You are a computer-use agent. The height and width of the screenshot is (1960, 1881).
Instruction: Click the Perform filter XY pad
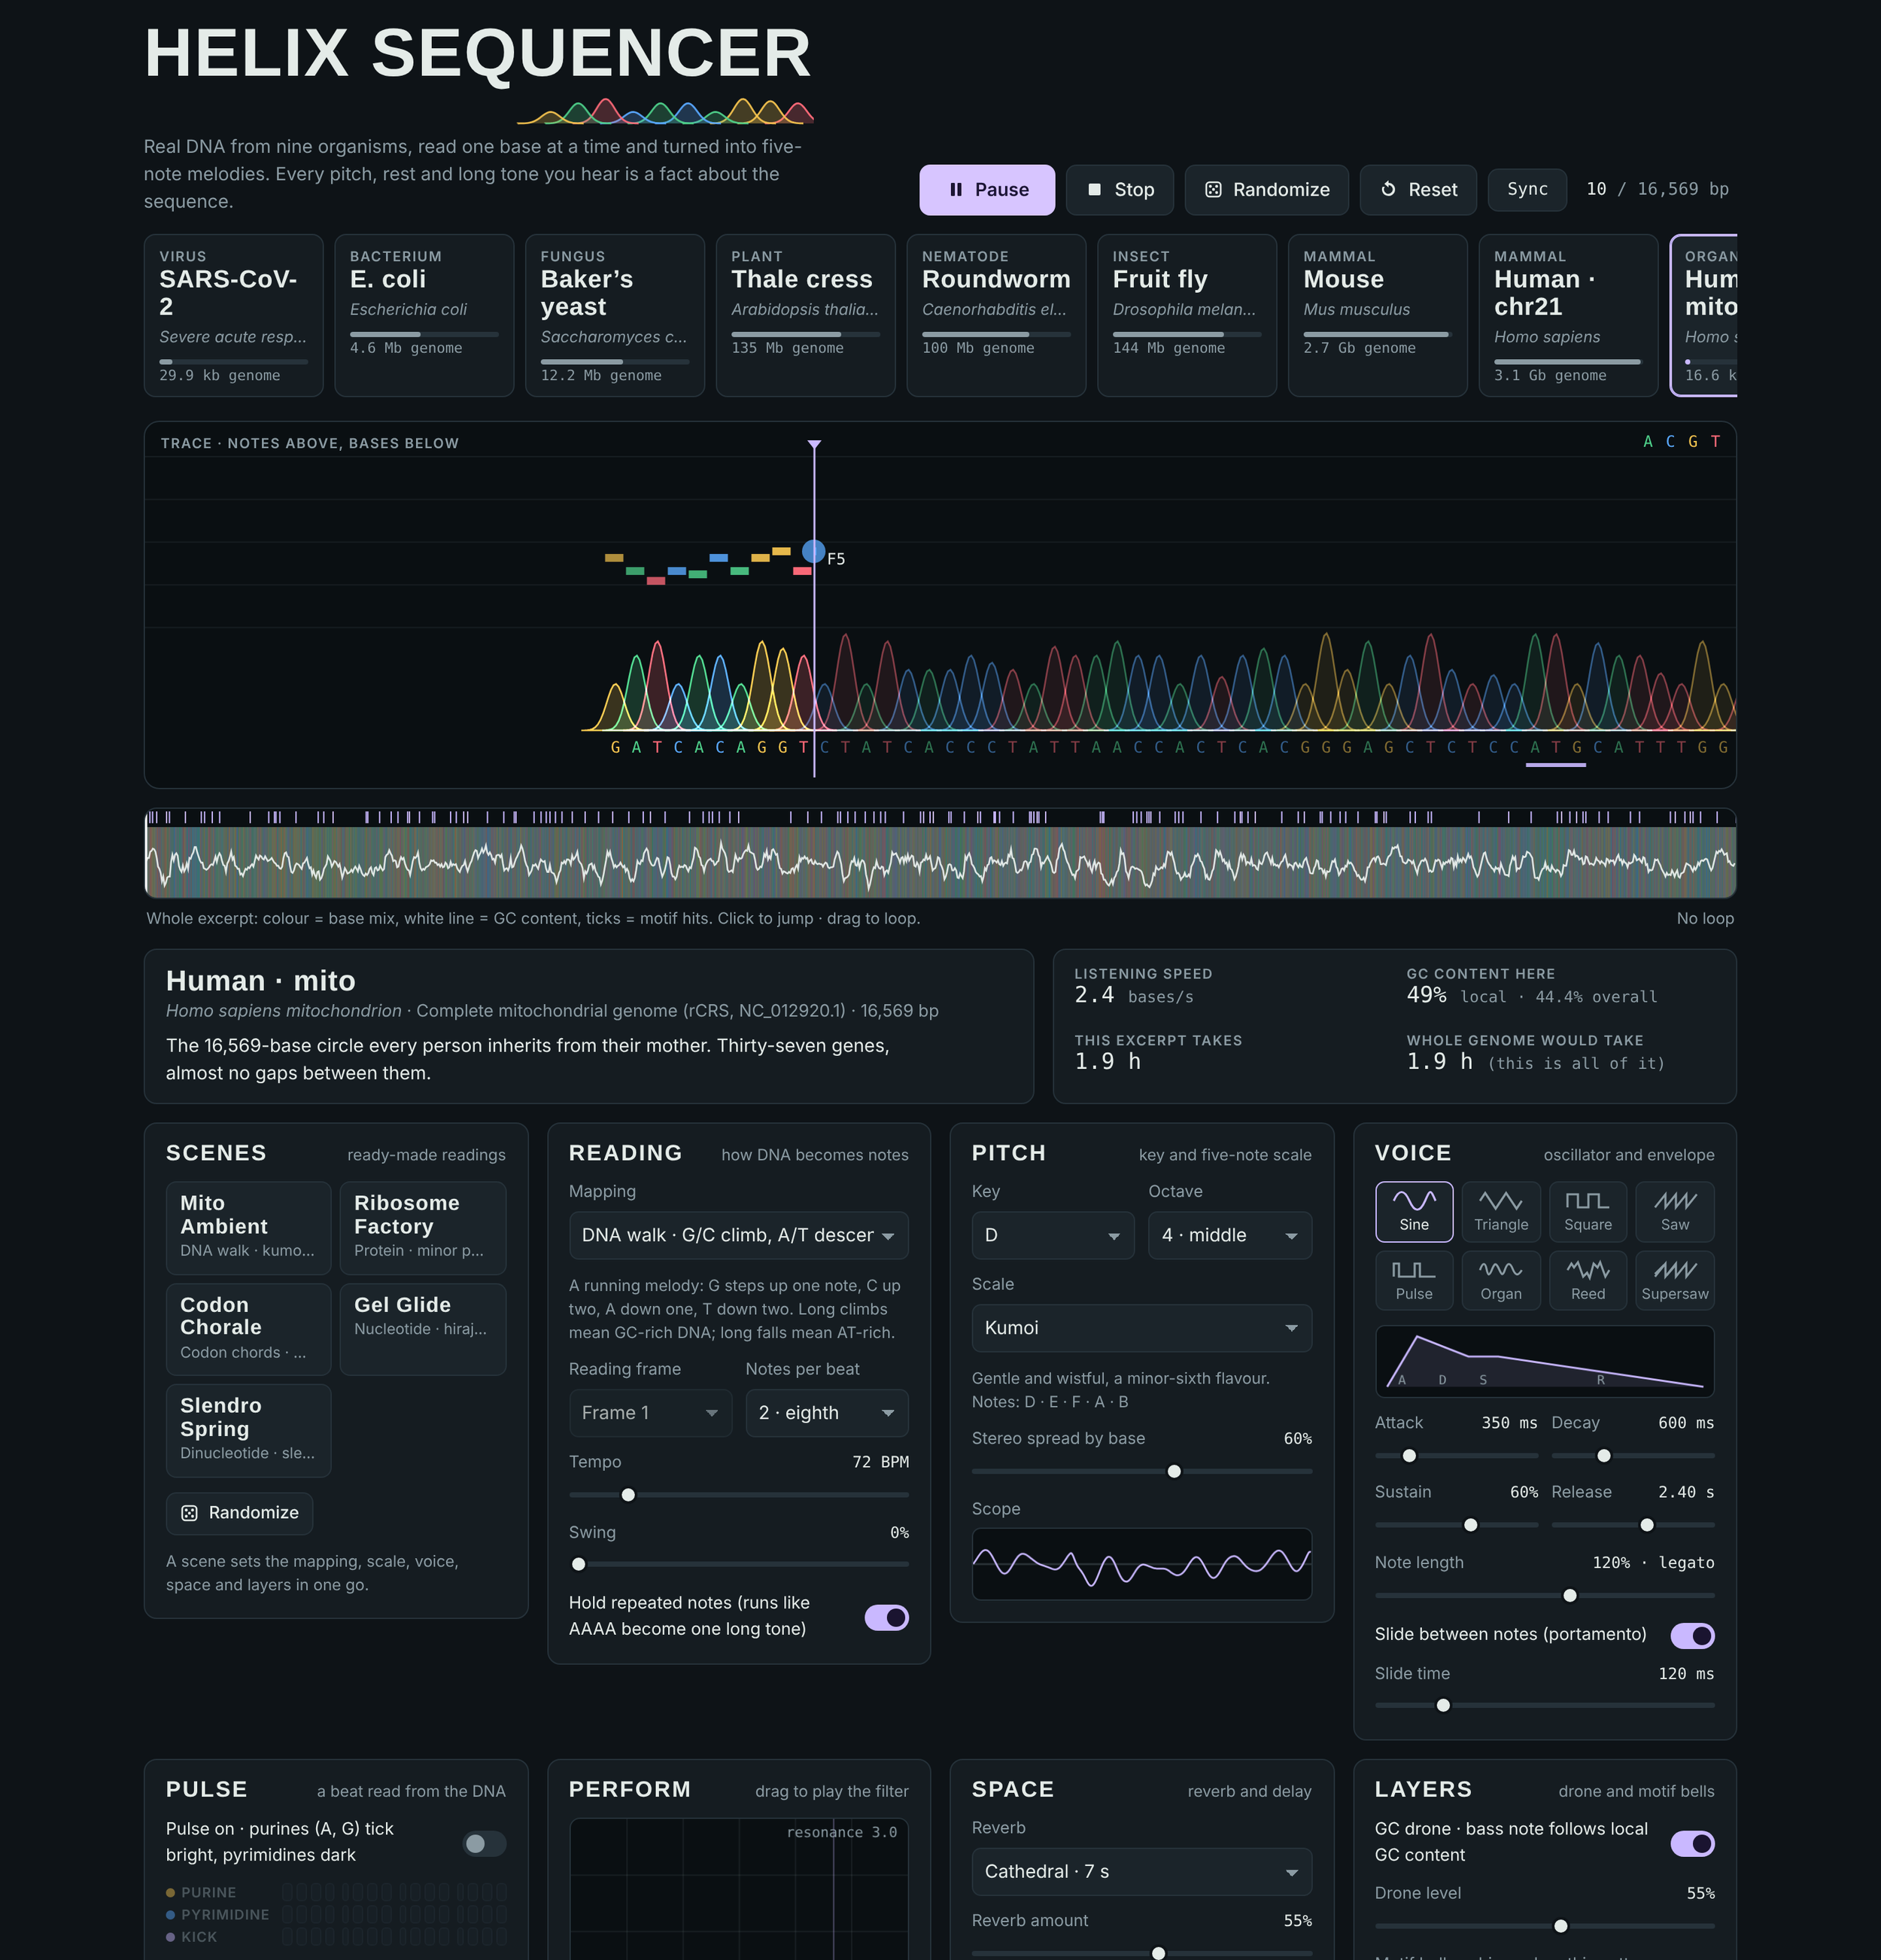(739, 1889)
